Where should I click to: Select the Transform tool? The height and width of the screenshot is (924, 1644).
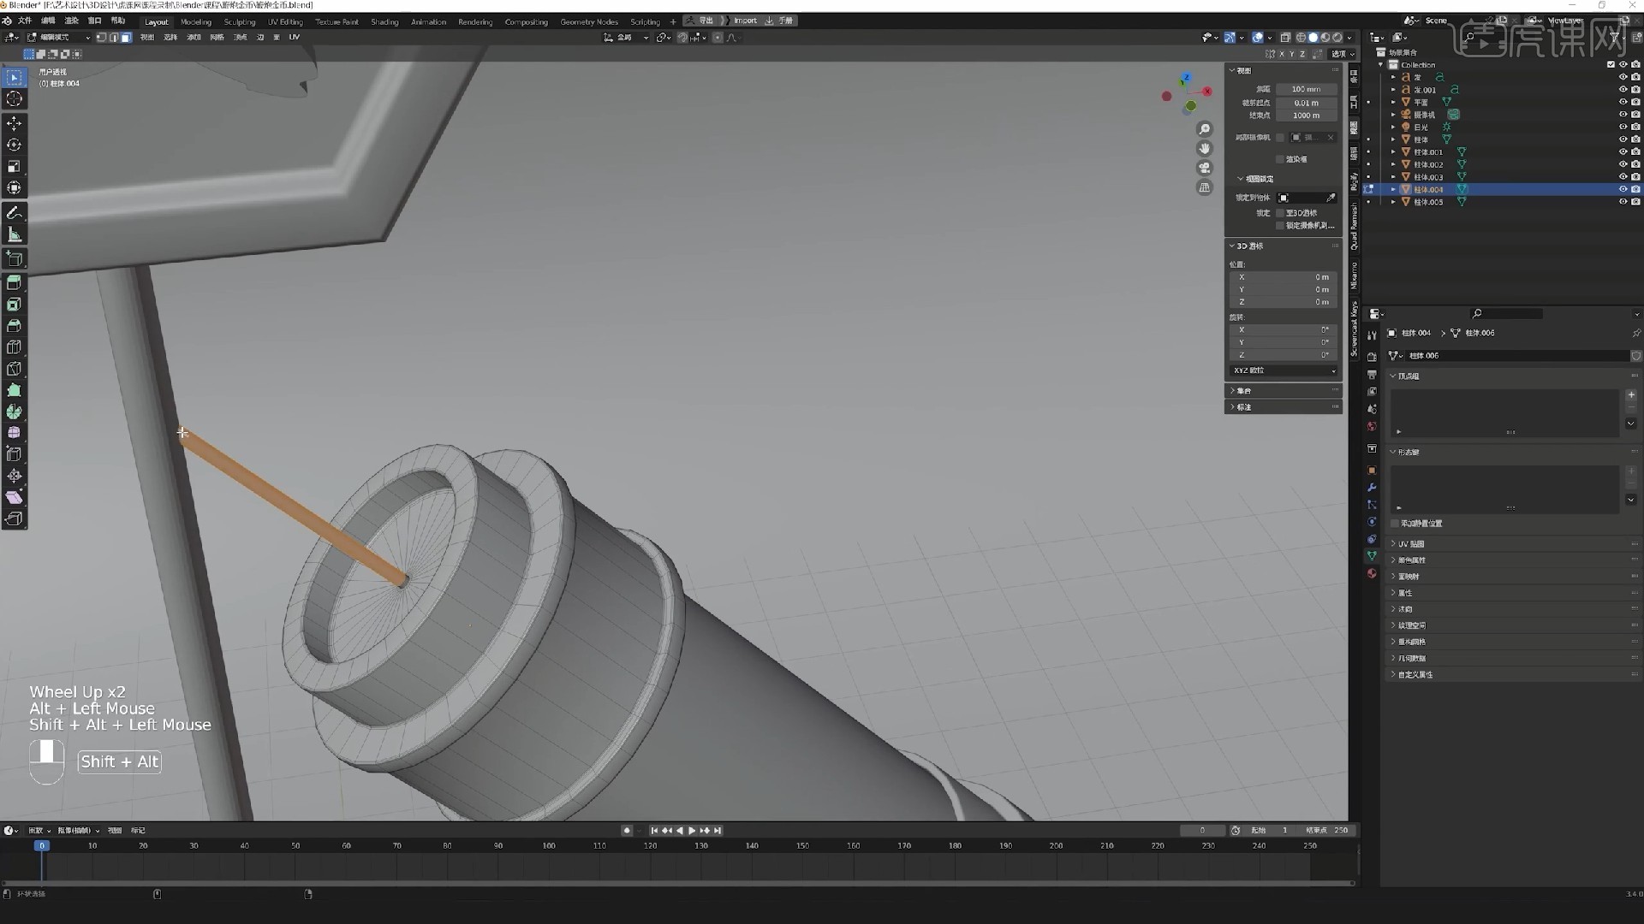(x=15, y=188)
